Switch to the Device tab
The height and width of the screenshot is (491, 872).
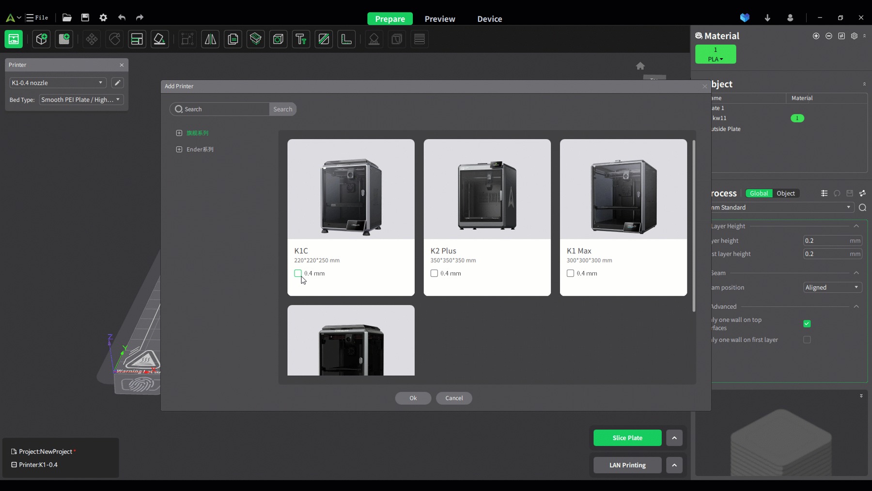pyautogui.click(x=489, y=19)
